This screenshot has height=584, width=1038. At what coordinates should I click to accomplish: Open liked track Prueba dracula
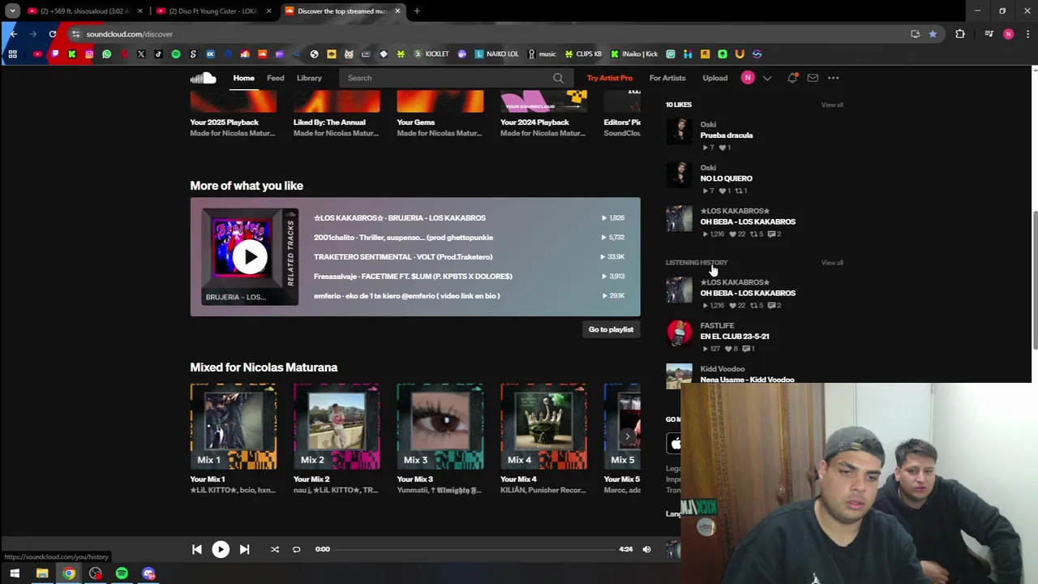click(x=727, y=135)
